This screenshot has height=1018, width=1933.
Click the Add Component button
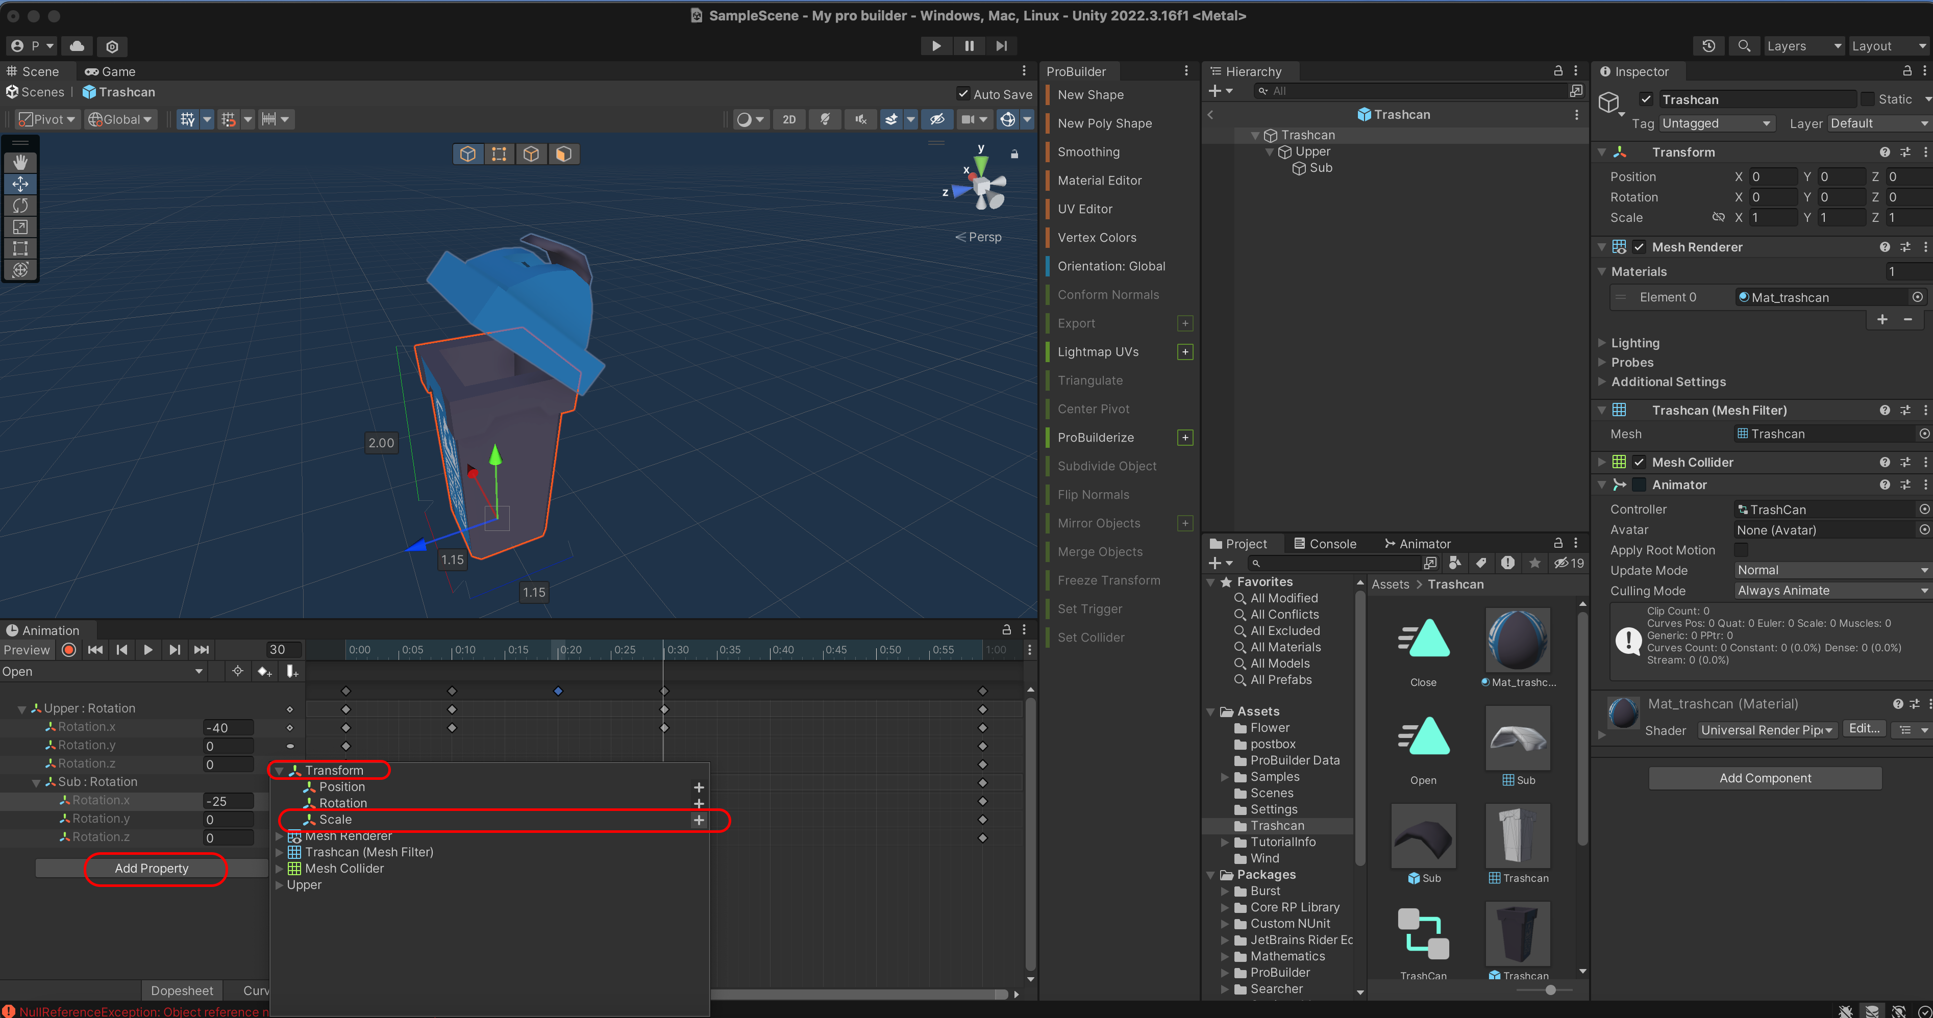(x=1764, y=778)
